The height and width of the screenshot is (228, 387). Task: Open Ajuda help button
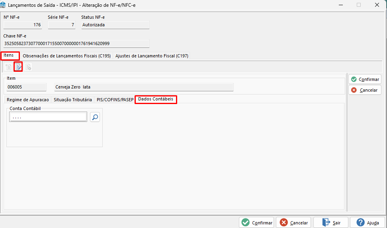click(x=367, y=222)
